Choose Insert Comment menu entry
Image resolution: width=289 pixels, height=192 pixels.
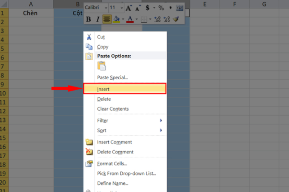pos(125,142)
